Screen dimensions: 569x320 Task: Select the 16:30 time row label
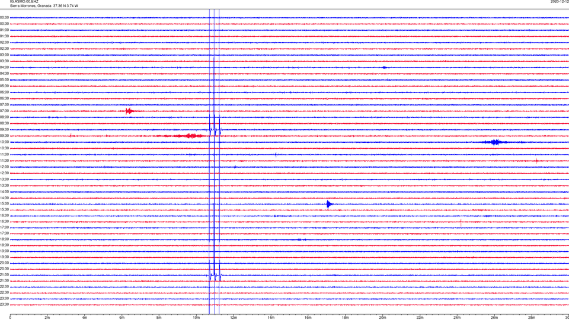(x=4, y=221)
